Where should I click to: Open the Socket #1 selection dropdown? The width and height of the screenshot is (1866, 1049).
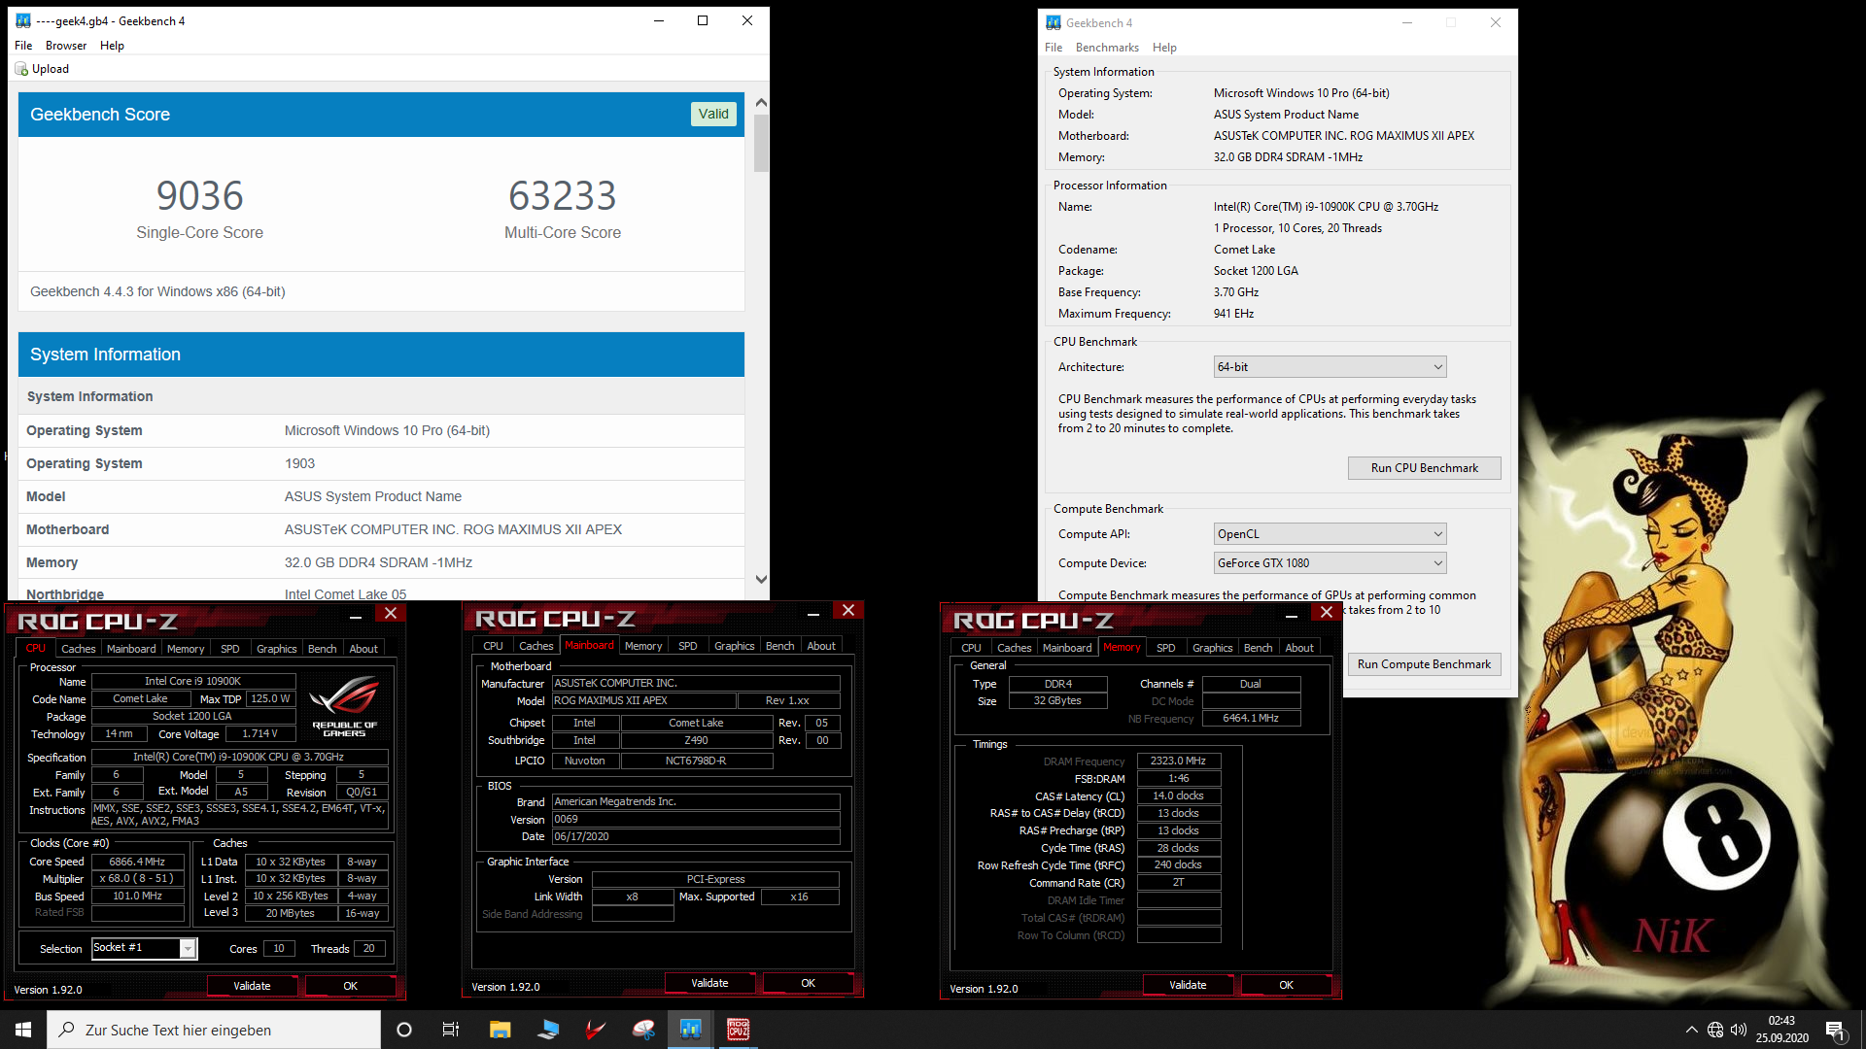point(145,948)
